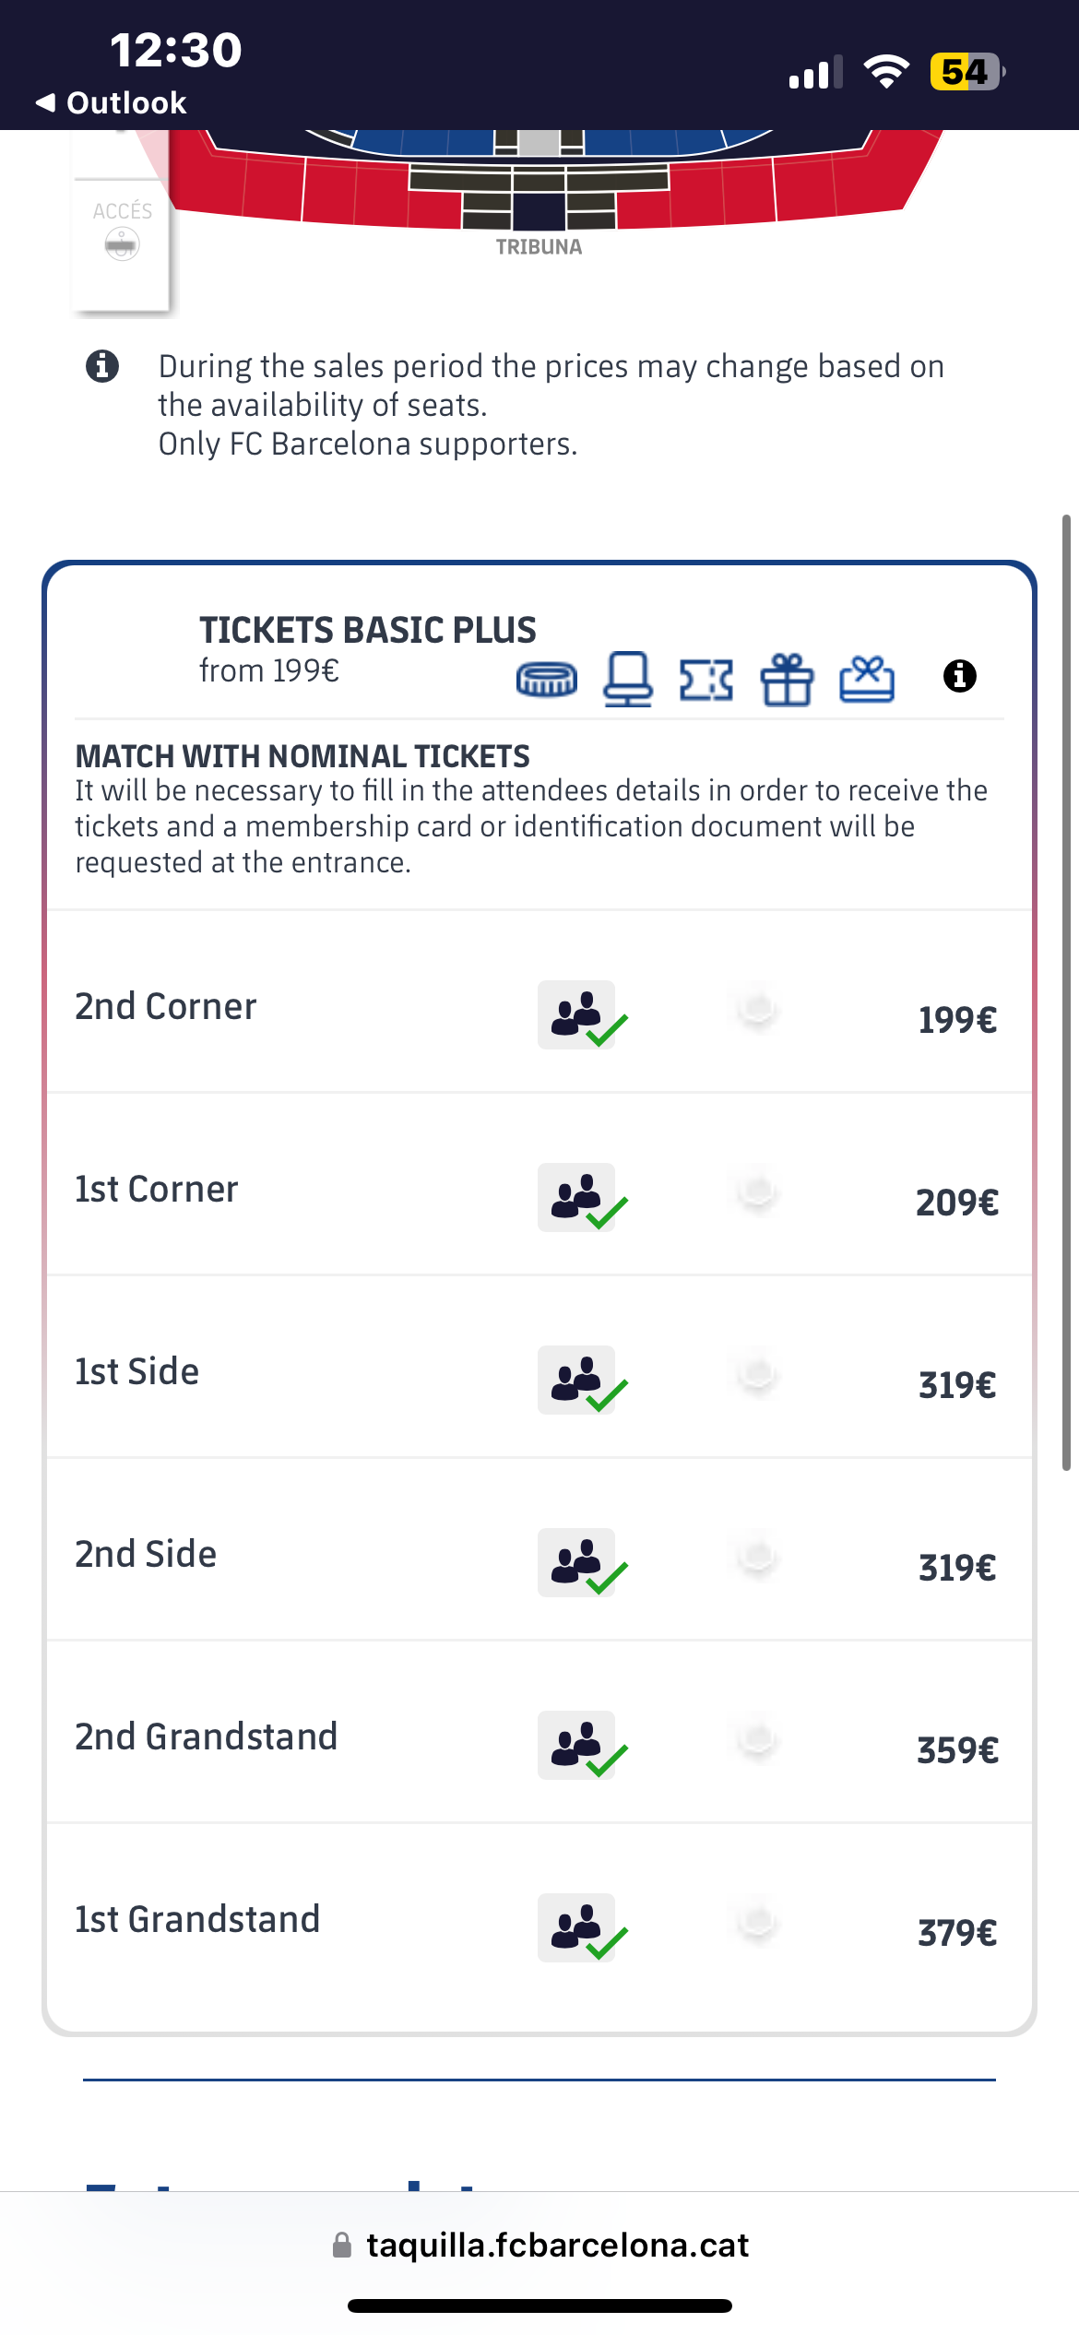This screenshot has height=2335, width=1079.
Task: Tap group seats icon in 2nd Corner row
Action: tap(578, 1014)
